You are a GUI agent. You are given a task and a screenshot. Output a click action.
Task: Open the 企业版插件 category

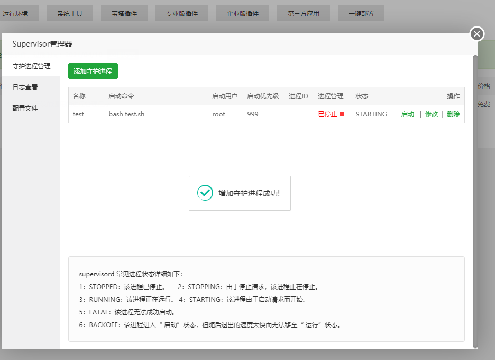[243, 14]
